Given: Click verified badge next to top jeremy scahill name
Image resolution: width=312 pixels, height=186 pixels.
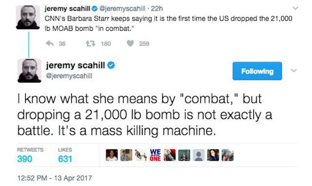Looking at the screenshot, I should [x=95, y=9].
